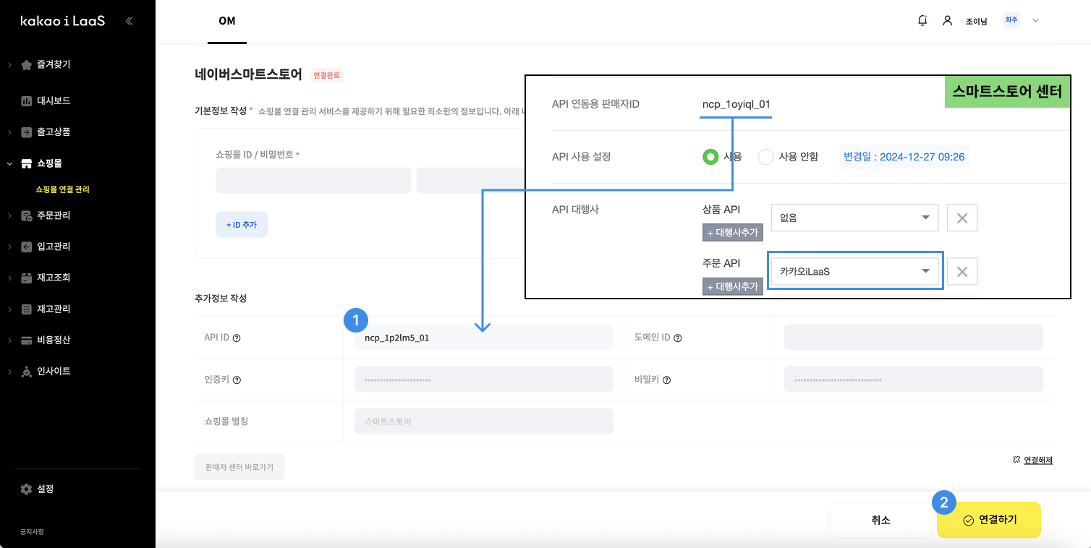Open the 주문 API dropdown showing 카카오iLaaS
This screenshot has height=548, width=1091.
point(854,272)
